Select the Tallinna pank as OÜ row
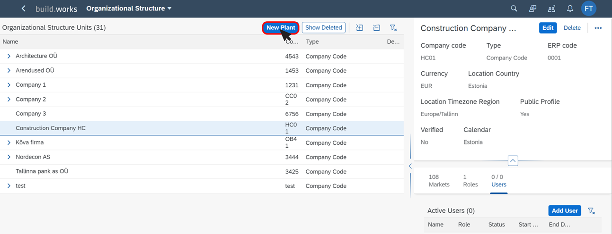This screenshot has height=234, width=612. pyautogui.click(x=202, y=171)
